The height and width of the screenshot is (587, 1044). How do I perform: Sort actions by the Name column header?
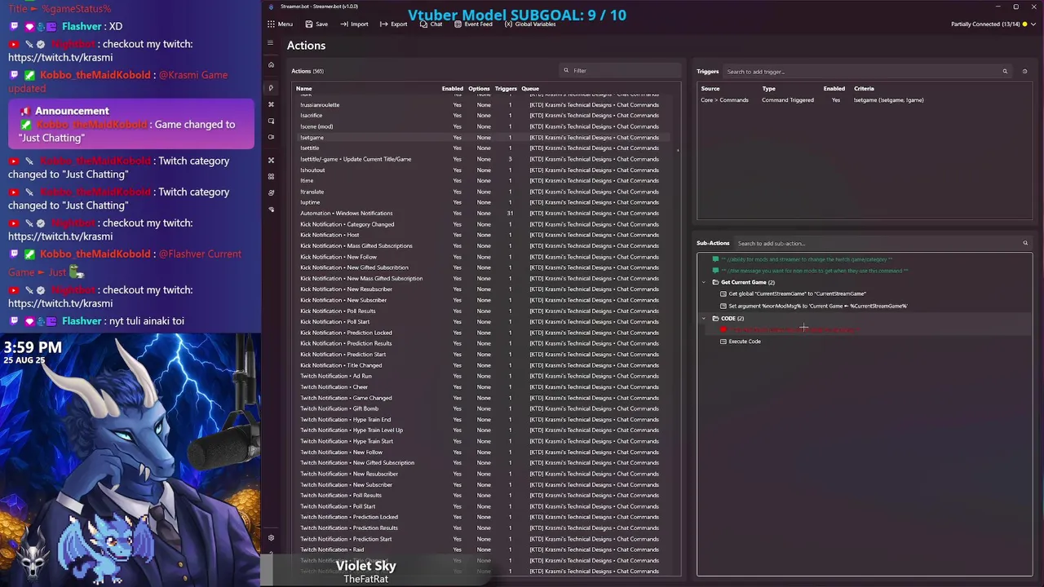[303, 88]
